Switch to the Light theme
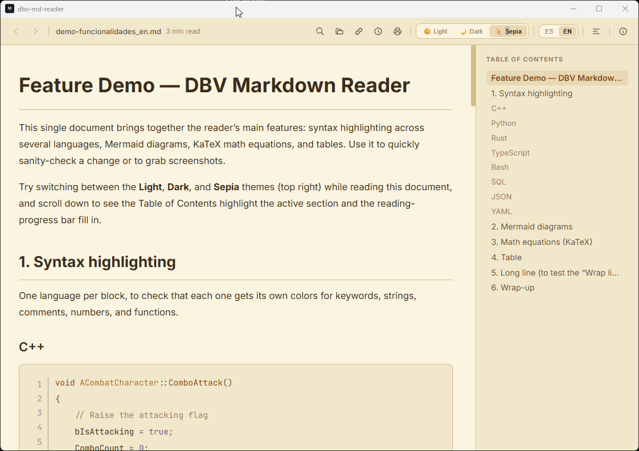The width and height of the screenshot is (639, 451). coord(436,31)
